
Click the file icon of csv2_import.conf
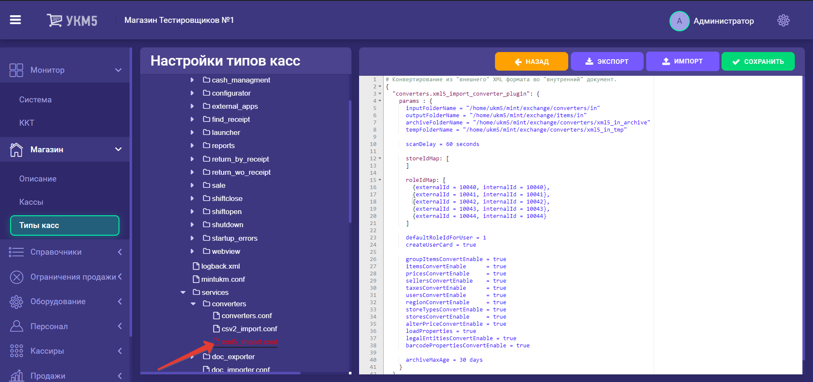[x=216, y=329]
